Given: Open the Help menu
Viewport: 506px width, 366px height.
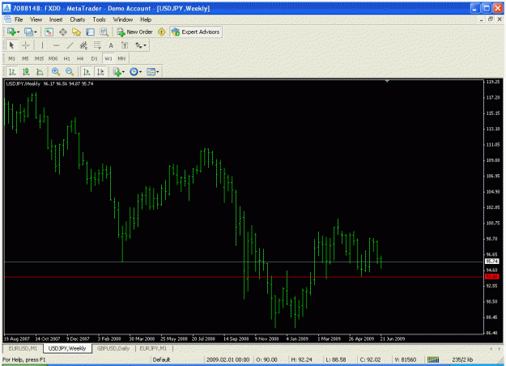Looking at the screenshot, I should 146,19.
